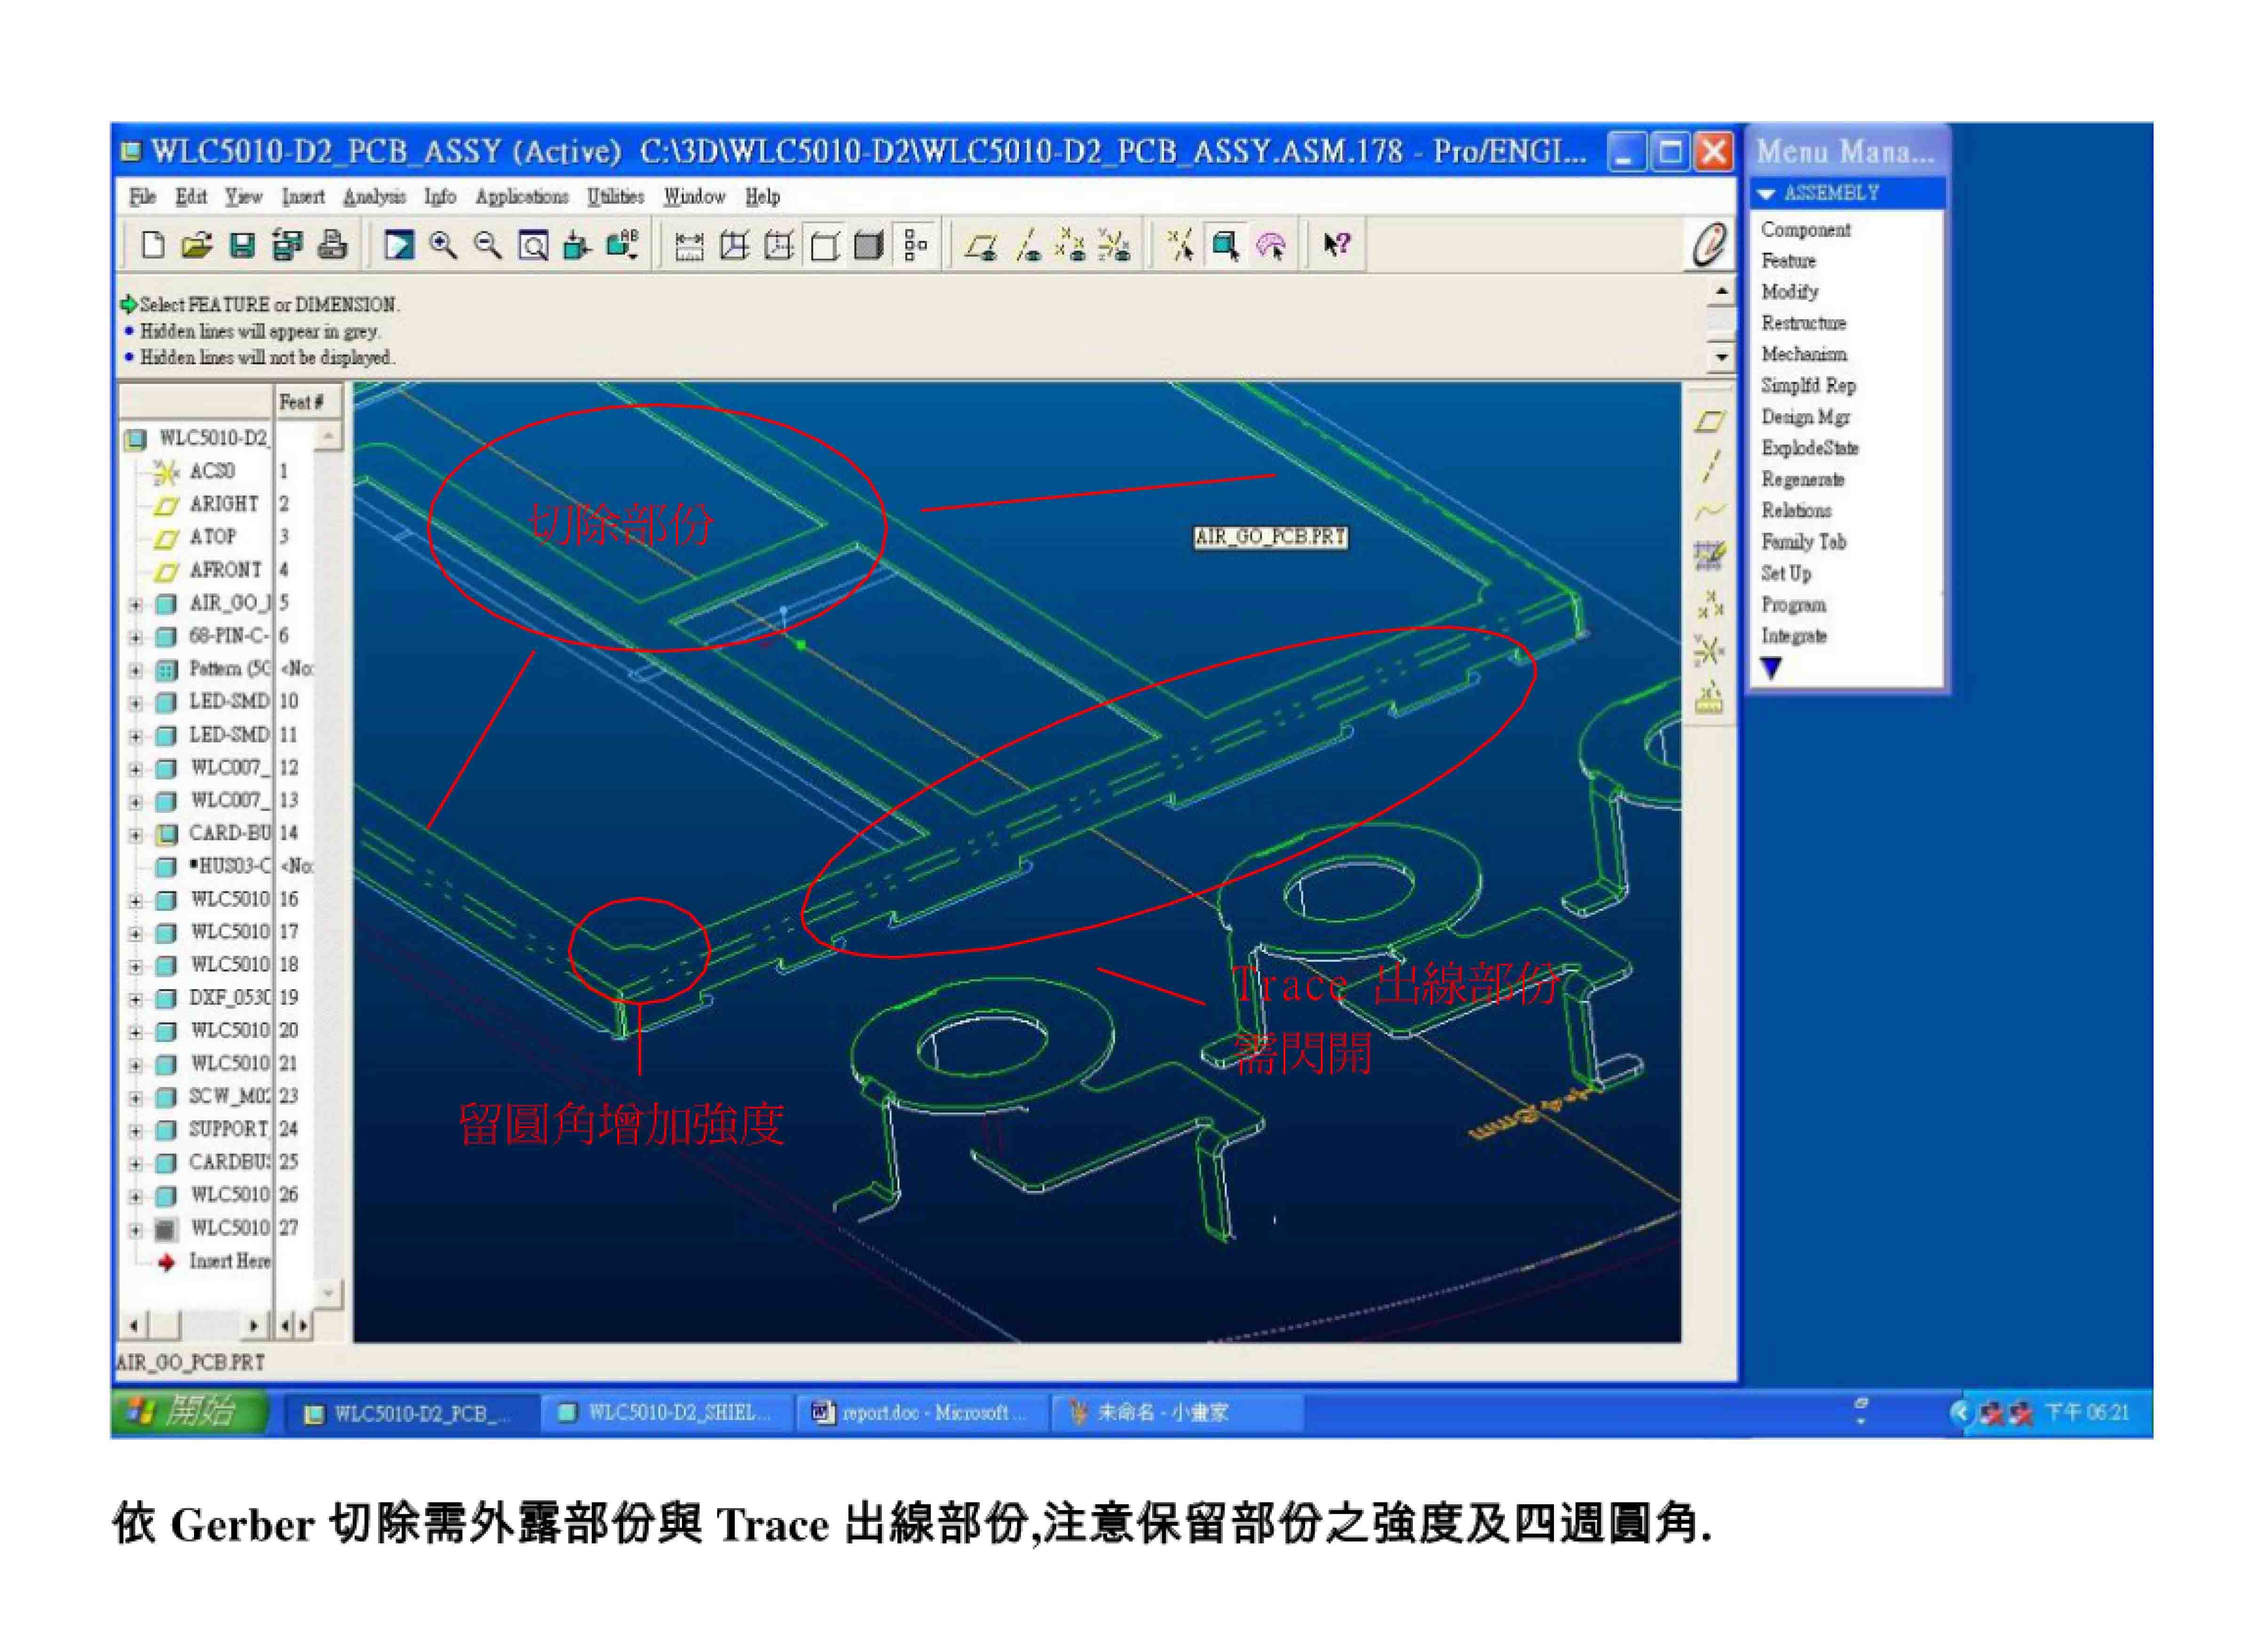Screen dimensions: 2264x1652
Task: Open the File menu
Action: (x=143, y=196)
